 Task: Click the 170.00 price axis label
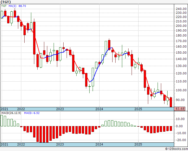coord(181,41)
